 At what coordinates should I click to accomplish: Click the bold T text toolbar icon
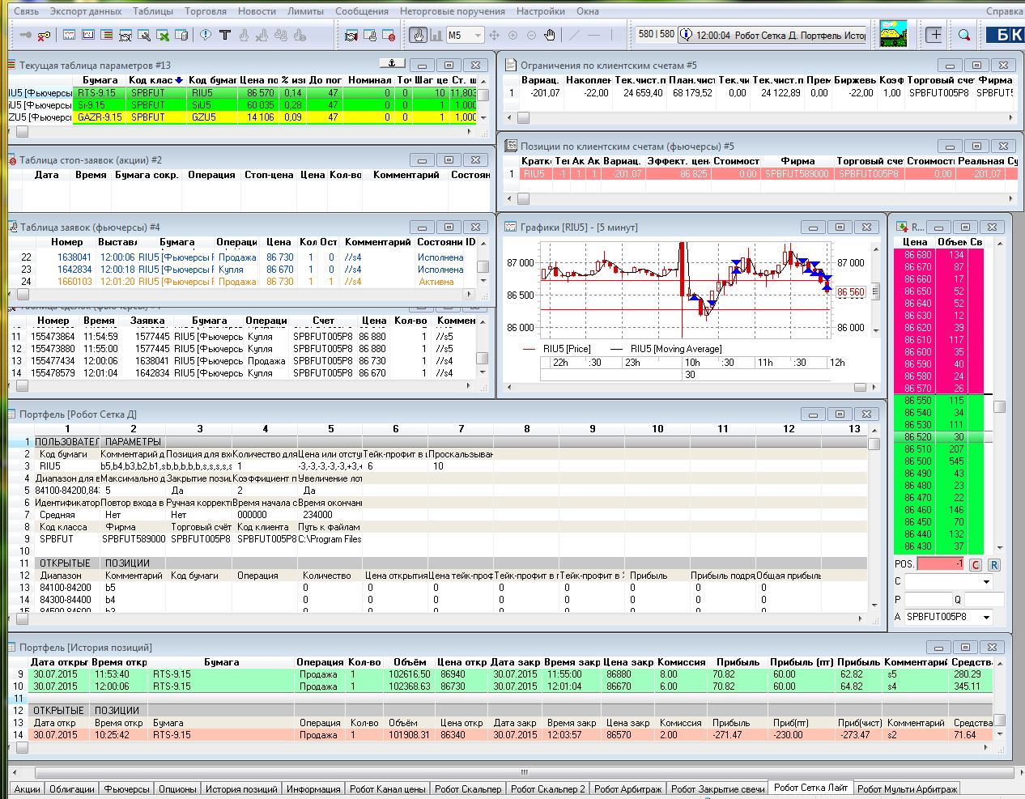pyautogui.click(x=224, y=35)
